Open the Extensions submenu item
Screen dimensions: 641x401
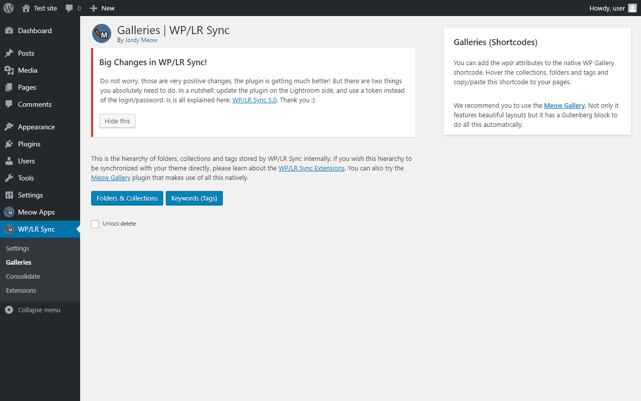point(21,290)
